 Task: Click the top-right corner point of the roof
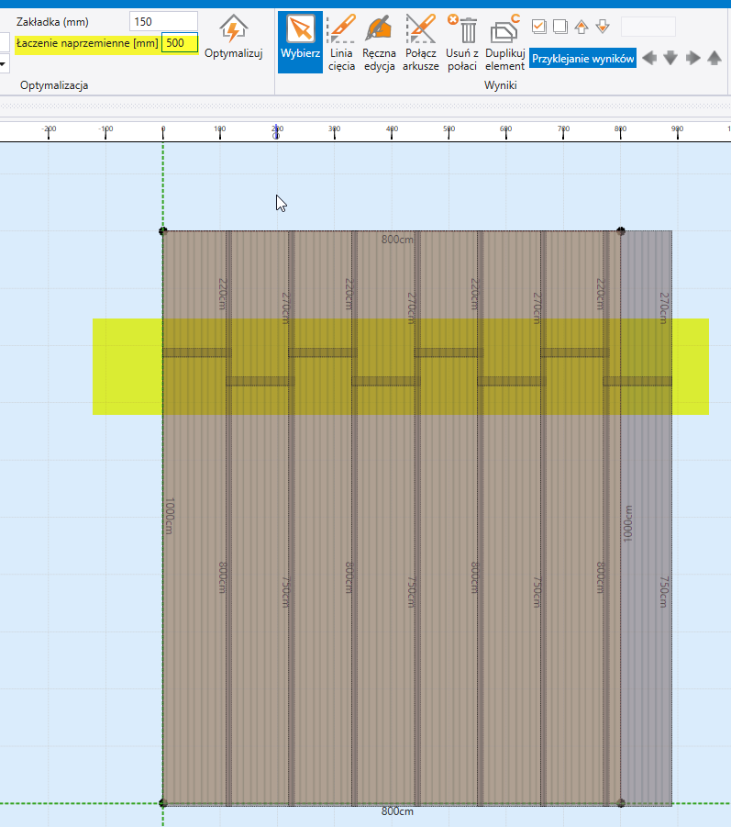coord(621,231)
